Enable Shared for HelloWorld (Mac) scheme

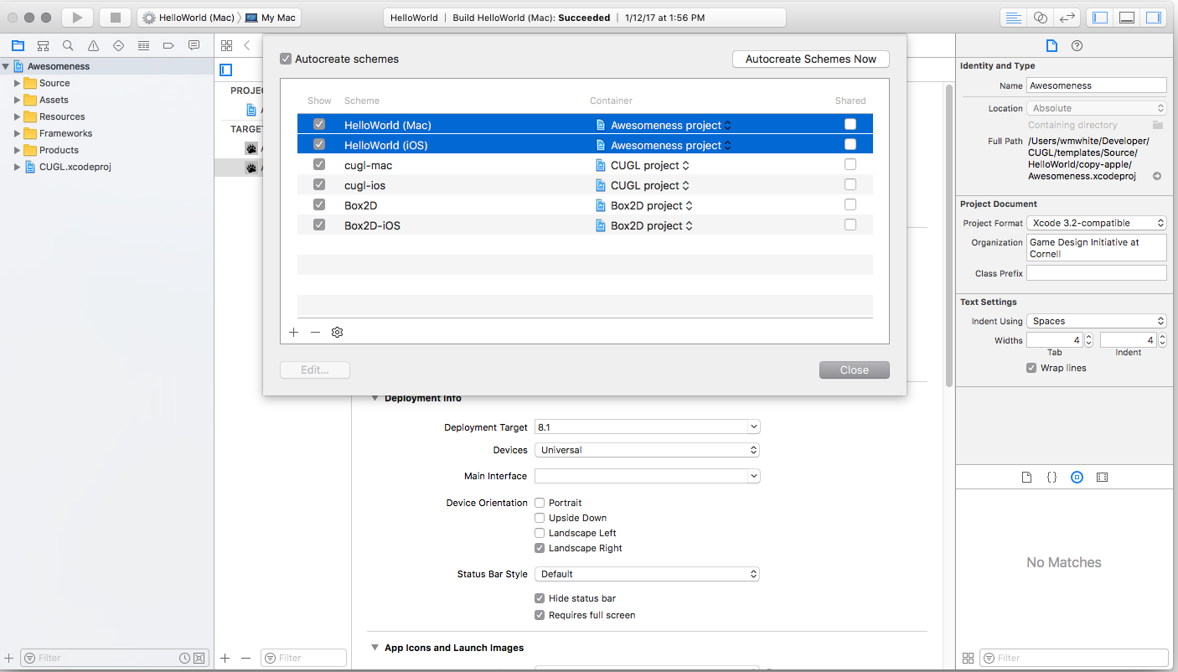click(x=850, y=124)
